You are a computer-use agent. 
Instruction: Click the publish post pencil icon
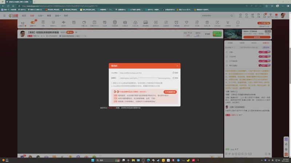tap(217, 22)
